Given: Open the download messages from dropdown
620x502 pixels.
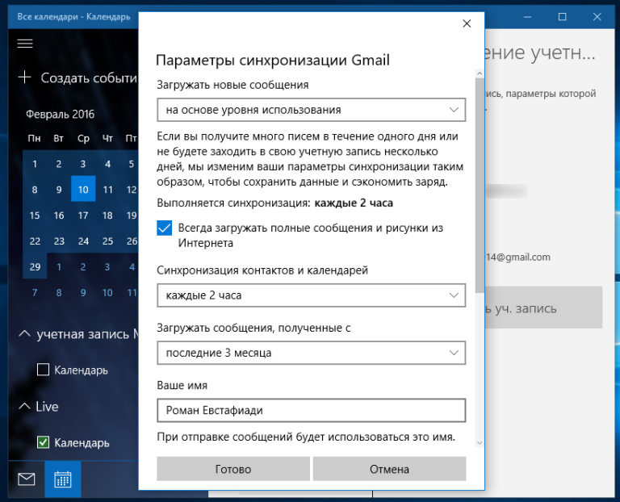Looking at the screenshot, I should 311,353.
